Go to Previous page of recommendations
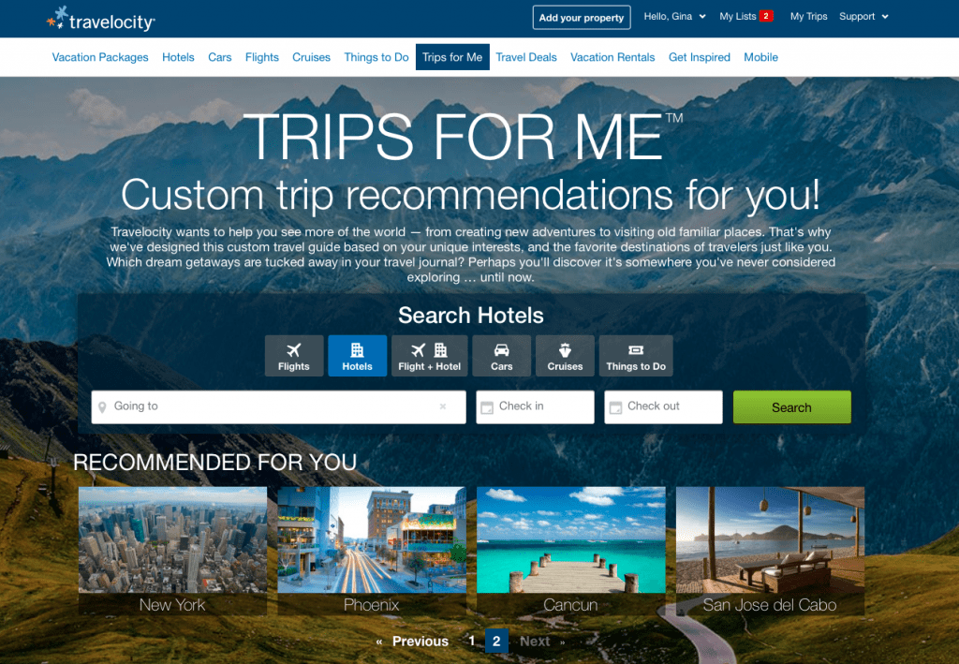The height and width of the screenshot is (664, 959). click(413, 642)
